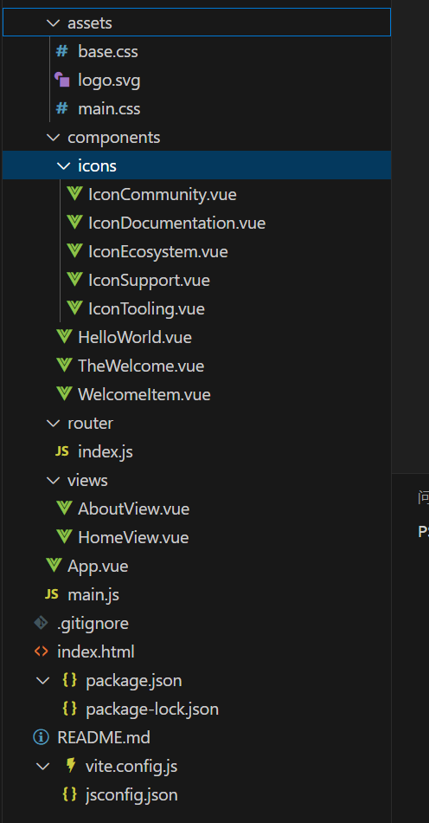Click the braces icon beside jsconfig.json

pyautogui.click(x=70, y=794)
